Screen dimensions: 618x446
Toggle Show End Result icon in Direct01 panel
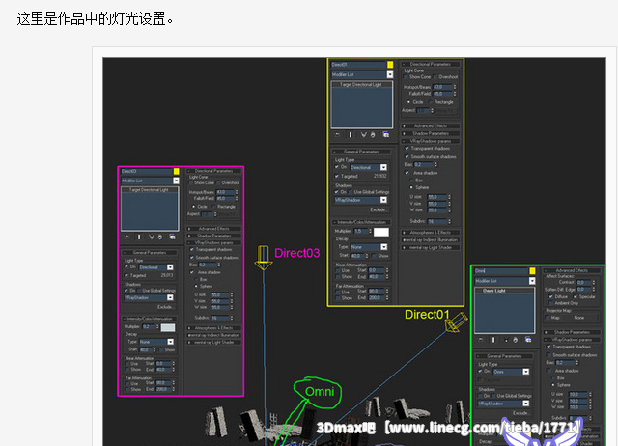click(x=351, y=135)
